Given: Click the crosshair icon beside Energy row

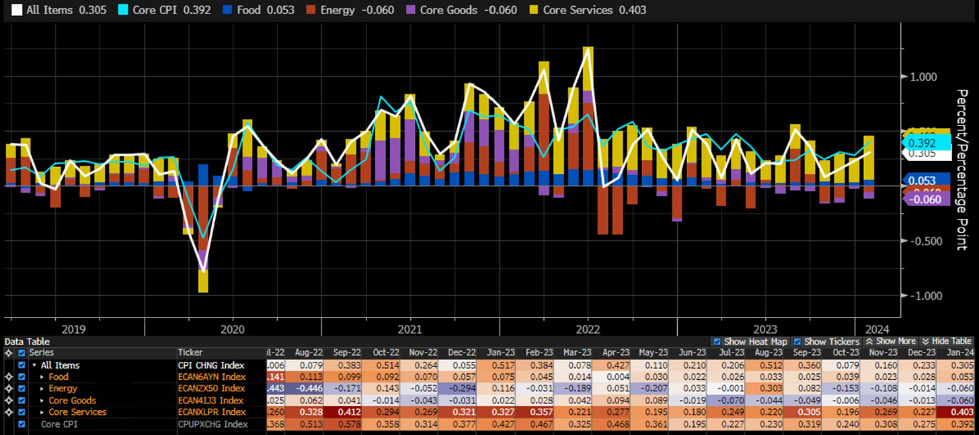Looking at the screenshot, I should click(8, 389).
